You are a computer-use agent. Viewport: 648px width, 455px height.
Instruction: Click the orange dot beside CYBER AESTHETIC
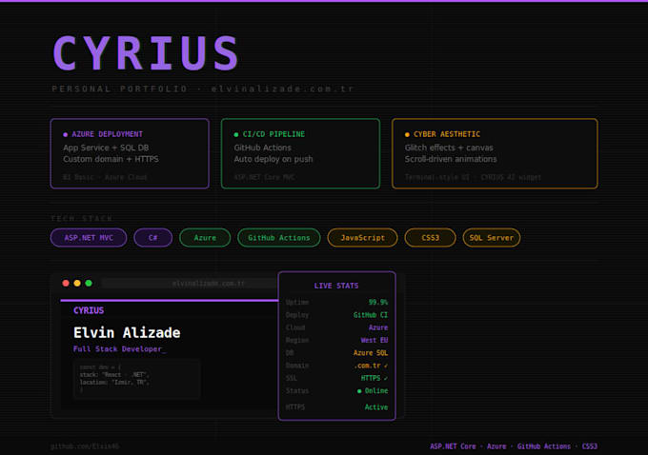[407, 134]
